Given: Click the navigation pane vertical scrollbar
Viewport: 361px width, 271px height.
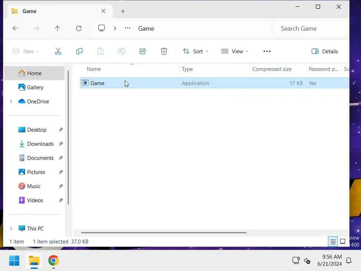Looking at the screenshot, I should coord(68,138).
